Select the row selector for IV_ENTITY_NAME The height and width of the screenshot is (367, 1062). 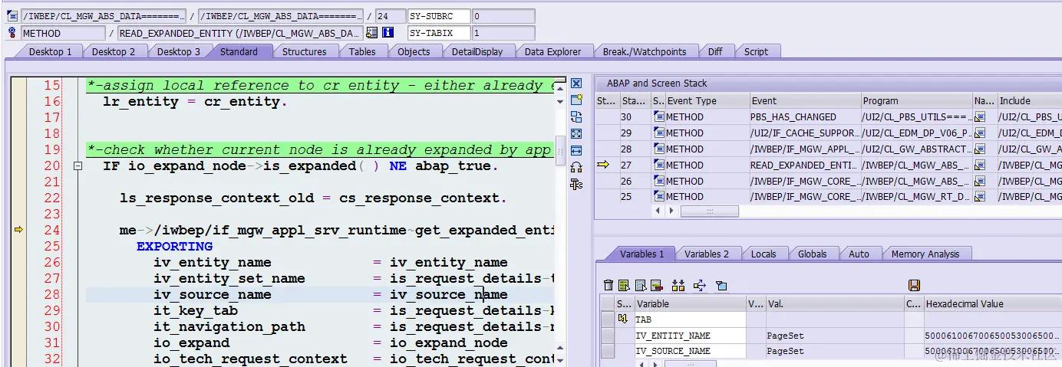pyautogui.click(x=608, y=336)
